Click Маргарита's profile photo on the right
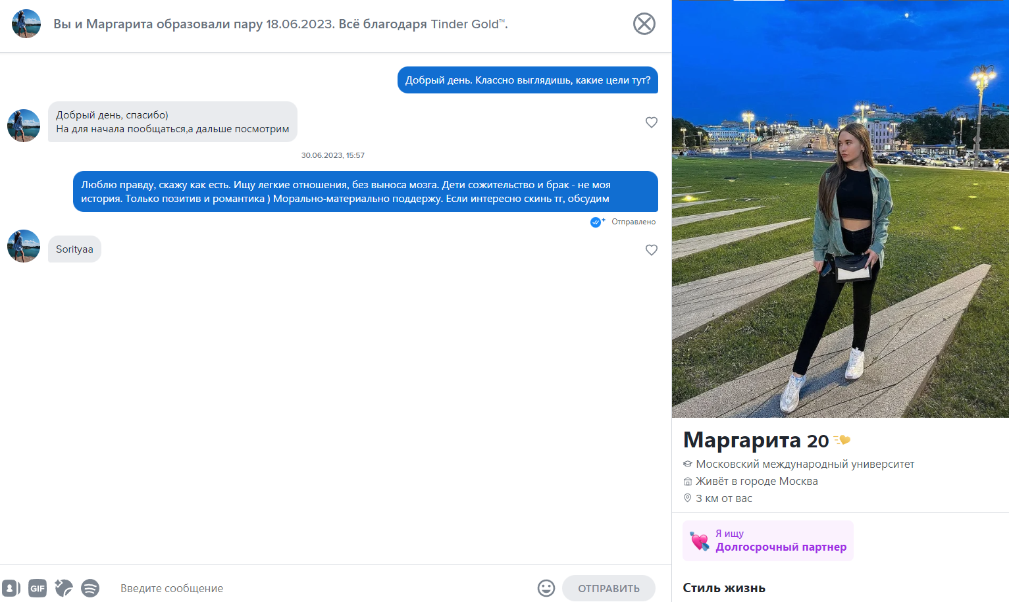The image size is (1009, 602). tap(841, 209)
